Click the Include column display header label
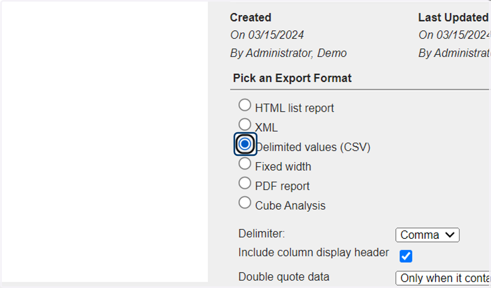This screenshot has height=288, width=491. (314, 253)
